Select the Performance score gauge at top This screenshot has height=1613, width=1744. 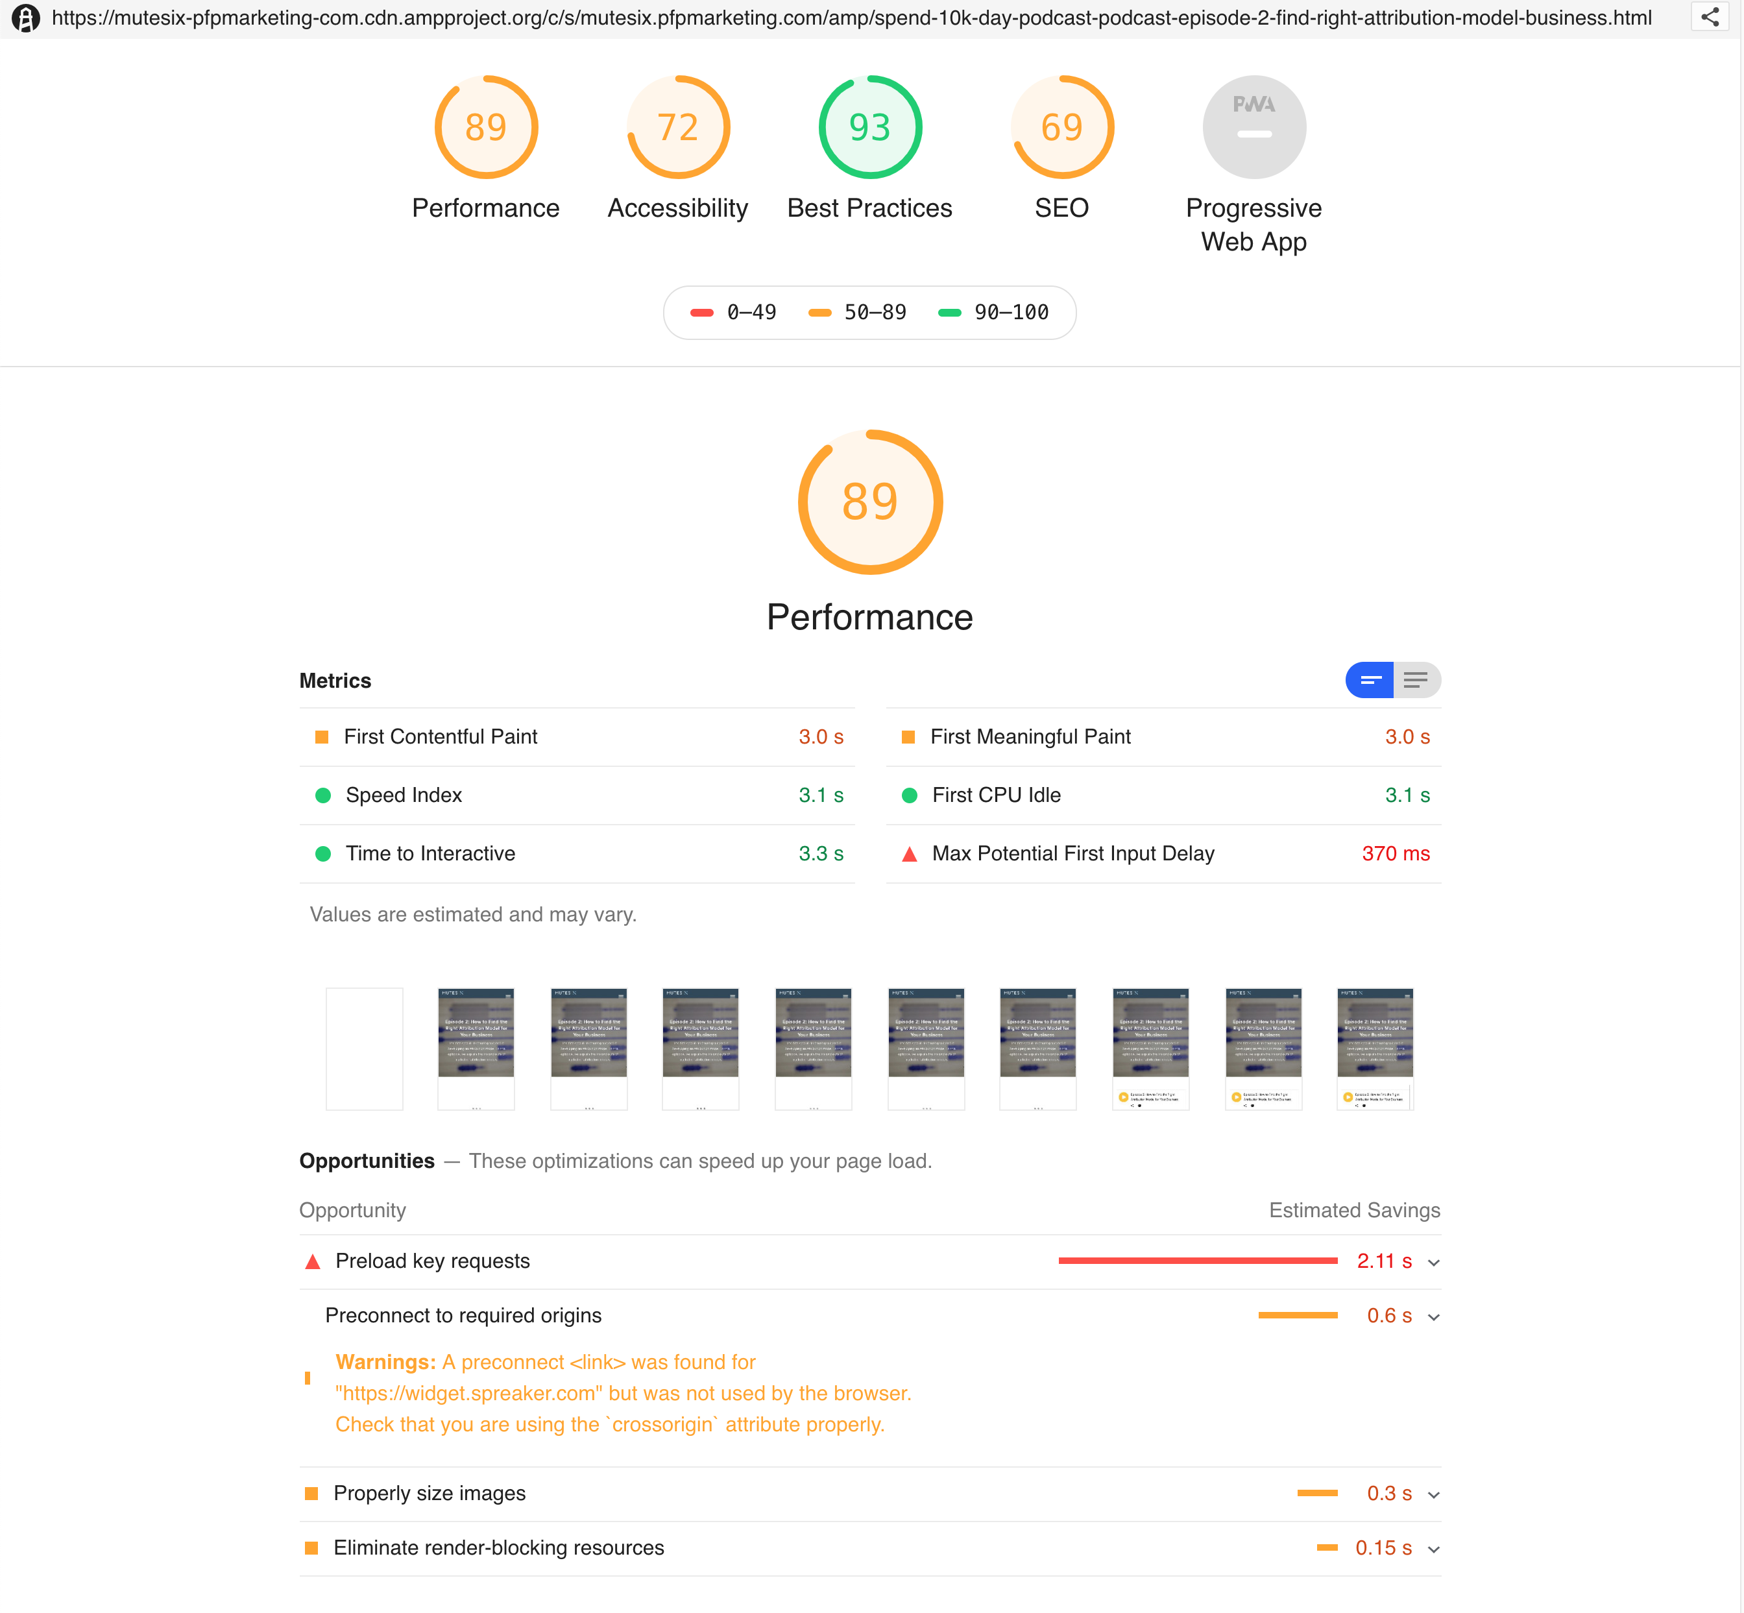486,127
